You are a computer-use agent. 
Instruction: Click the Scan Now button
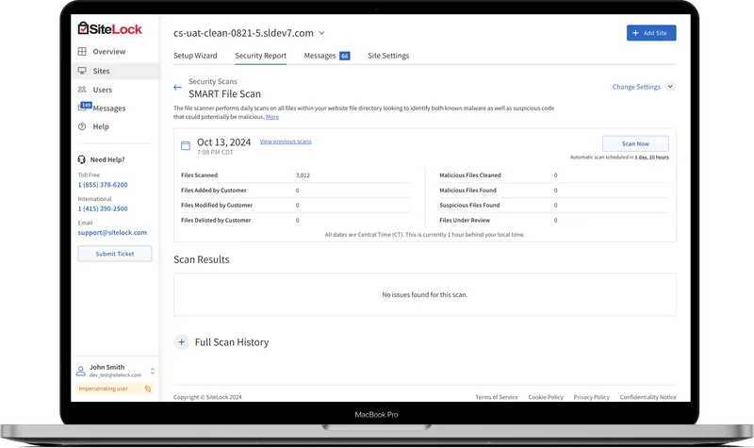(635, 143)
